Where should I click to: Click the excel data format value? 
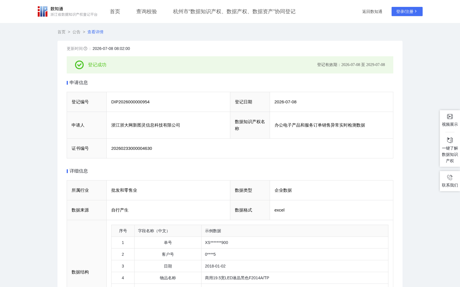coord(279,210)
